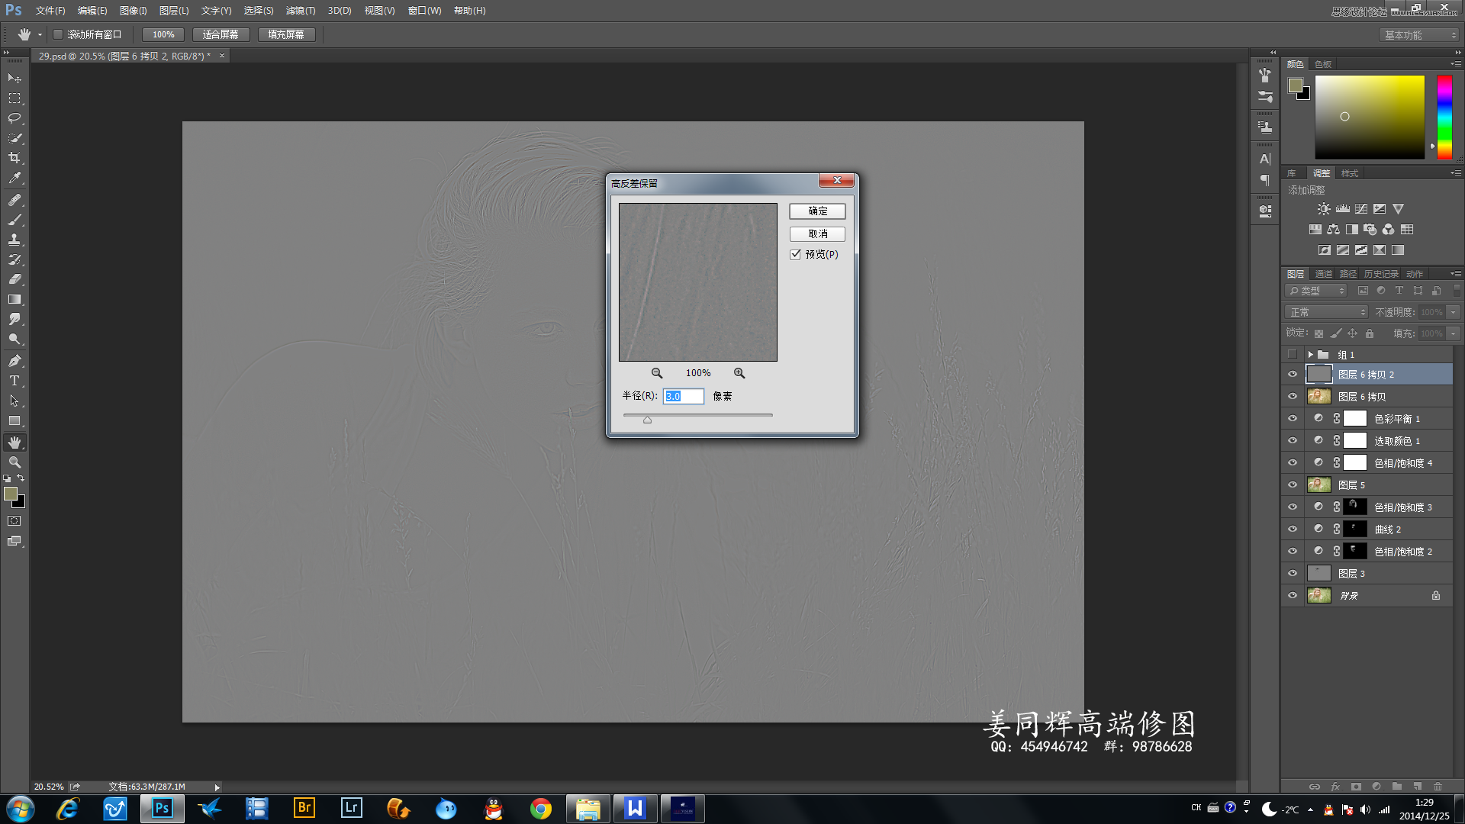Open the 滤镜(T) menu
Screen dimensions: 1465x824
[301, 11]
